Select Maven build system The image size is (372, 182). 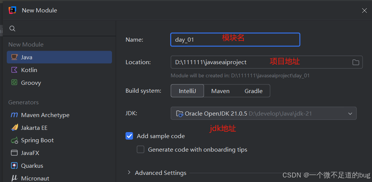tap(221, 91)
